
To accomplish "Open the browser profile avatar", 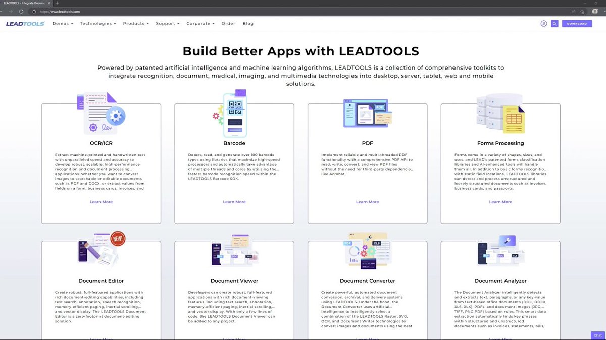I will point(595,11).
